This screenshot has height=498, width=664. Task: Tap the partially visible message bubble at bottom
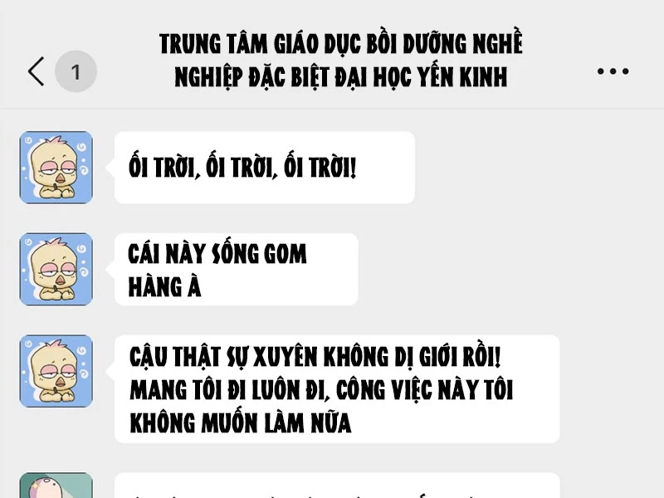(x=337, y=486)
